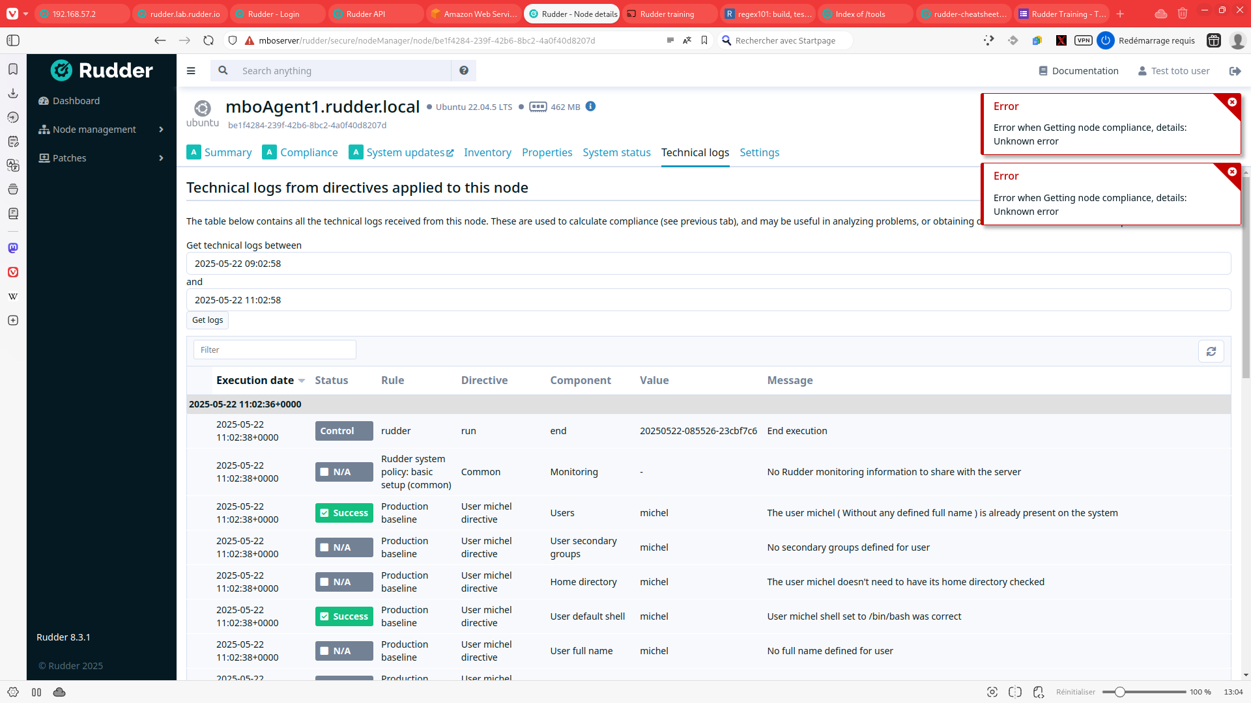Open Vivaldi downloads panel icon

tap(13, 93)
